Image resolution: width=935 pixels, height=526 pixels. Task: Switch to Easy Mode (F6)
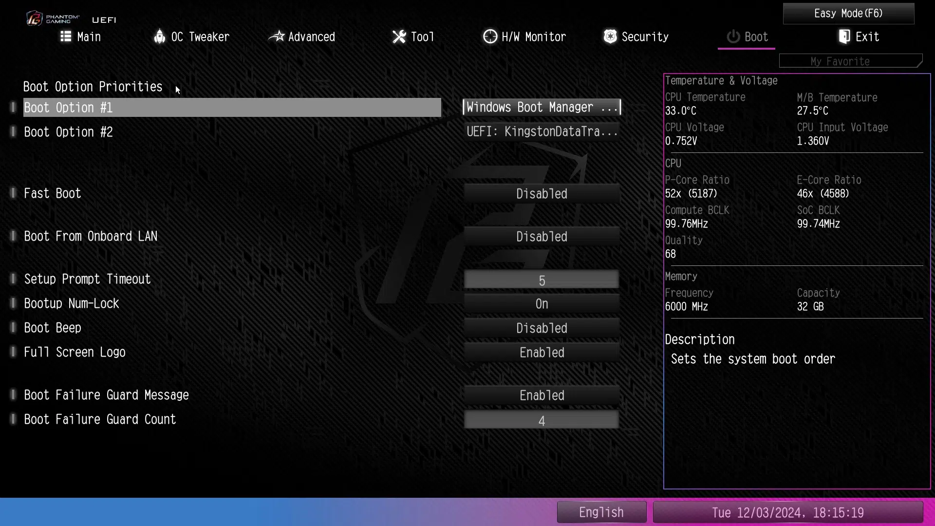(x=848, y=13)
